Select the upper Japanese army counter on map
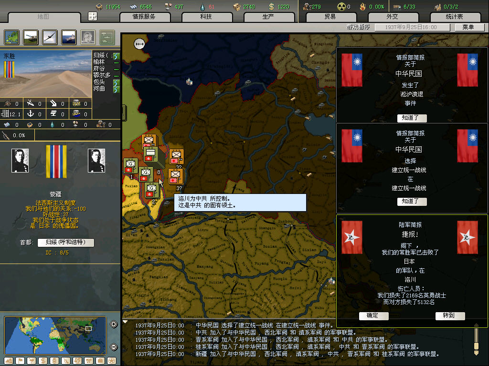The width and height of the screenshot is (489, 366). click(x=177, y=156)
